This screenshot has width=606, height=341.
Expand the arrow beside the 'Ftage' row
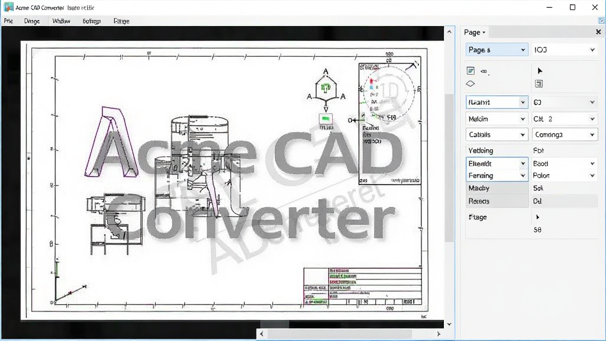pyautogui.click(x=537, y=217)
